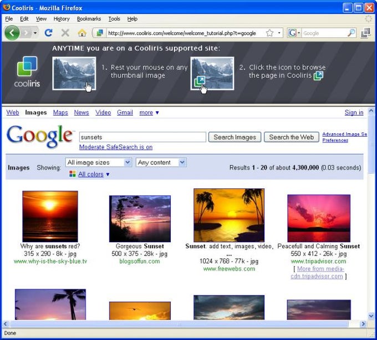Image resolution: width=377 pixels, height=340 pixels.
Task: Click the 'Why are sunsets red?' thumbnail
Action: point(50,216)
